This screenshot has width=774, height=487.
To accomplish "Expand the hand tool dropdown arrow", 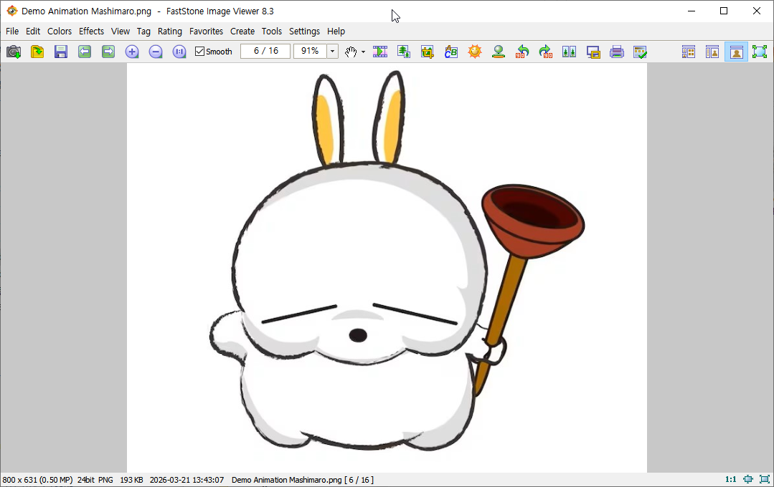I will tap(363, 52).
